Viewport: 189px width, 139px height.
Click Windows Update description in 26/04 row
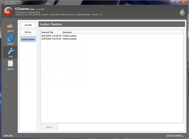(70, 36)
